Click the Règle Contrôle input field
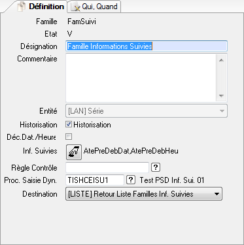The width and height of the screenshot is (244, 245). tap(107, 167)
